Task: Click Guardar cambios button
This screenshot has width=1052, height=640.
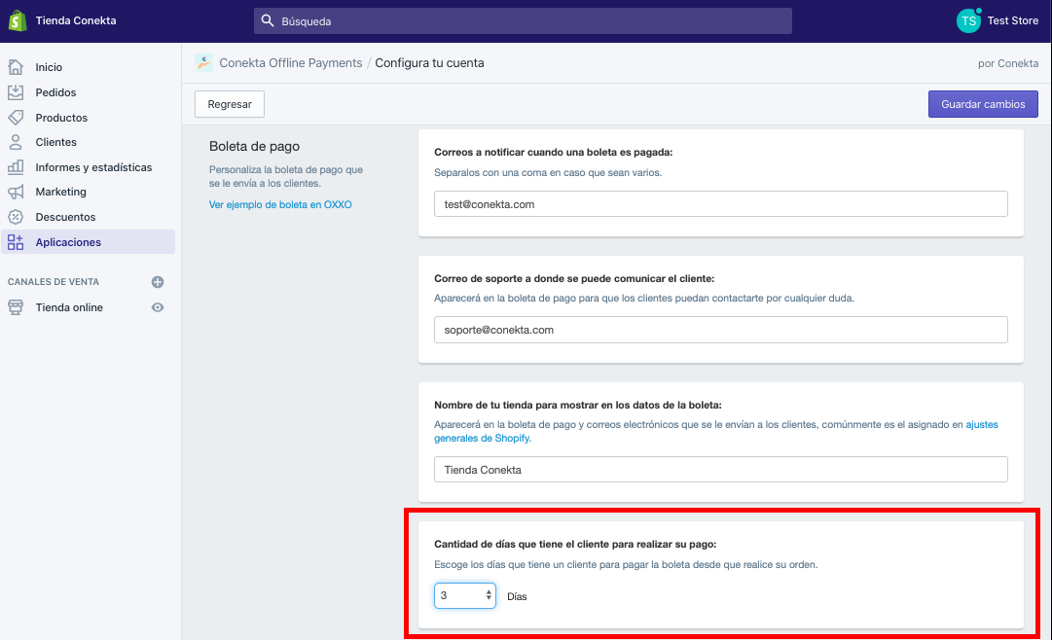Action: pos(983,104)
